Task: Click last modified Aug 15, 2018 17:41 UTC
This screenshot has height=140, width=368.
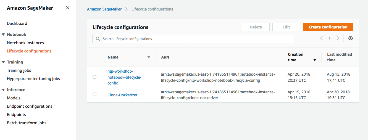Action: [x=339, y=77]
